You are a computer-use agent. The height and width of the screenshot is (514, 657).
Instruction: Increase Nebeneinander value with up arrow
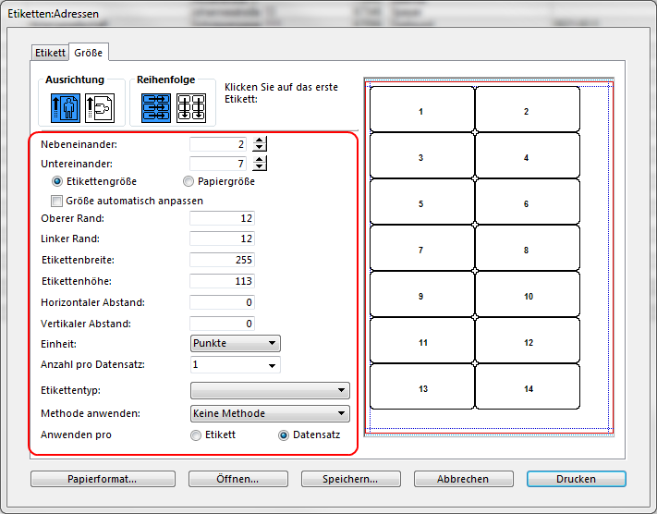coord(260,141)
